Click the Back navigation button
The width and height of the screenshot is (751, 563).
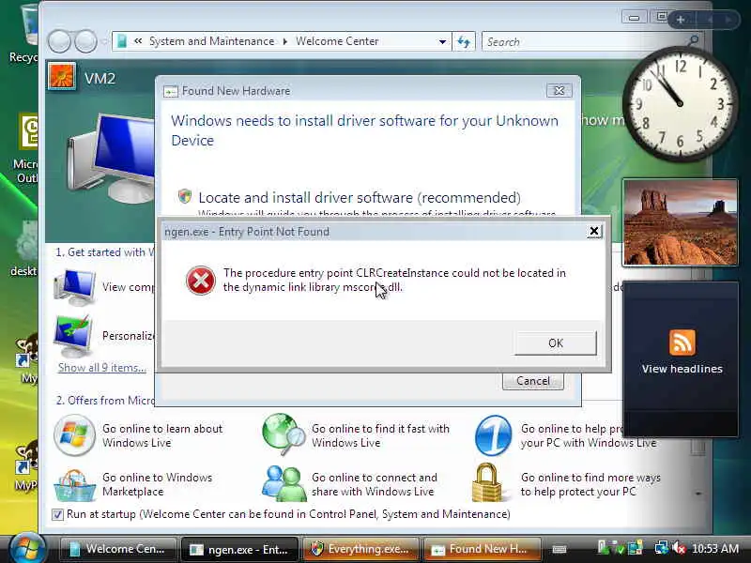click(x=59, y=41)
